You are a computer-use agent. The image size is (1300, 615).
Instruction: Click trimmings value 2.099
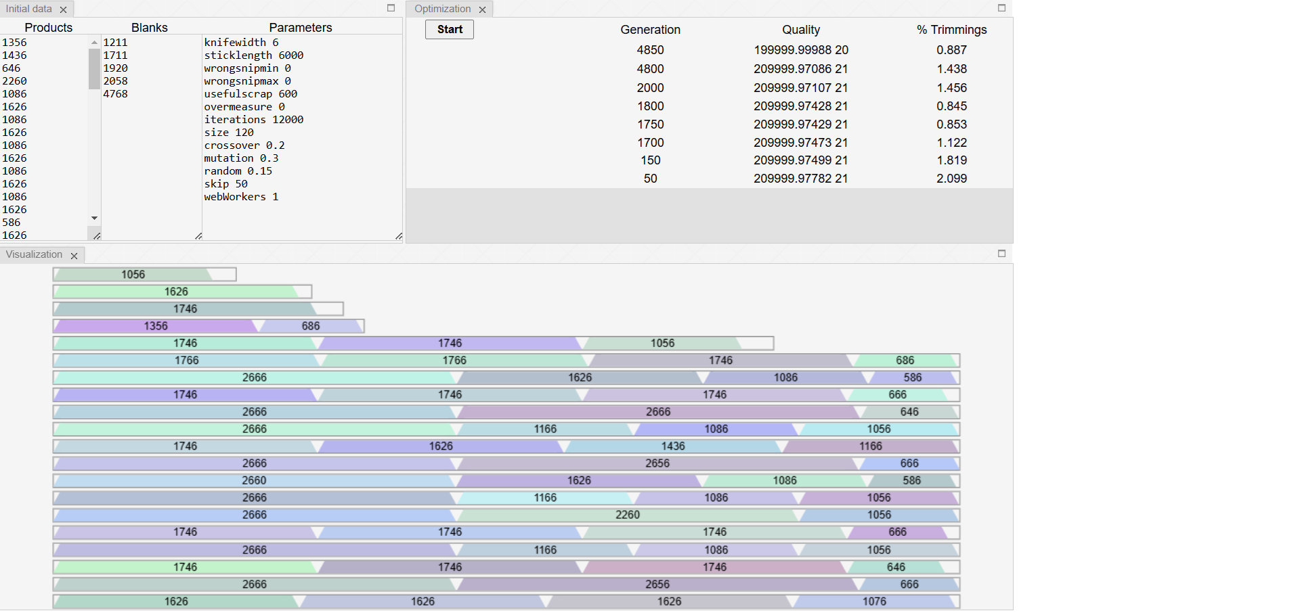951,179
